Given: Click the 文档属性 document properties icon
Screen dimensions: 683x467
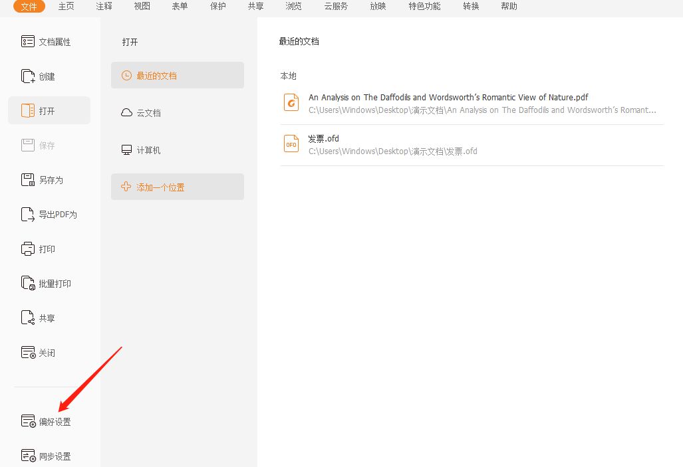Looking at the screenshot, I should click(x=28, y=42).
